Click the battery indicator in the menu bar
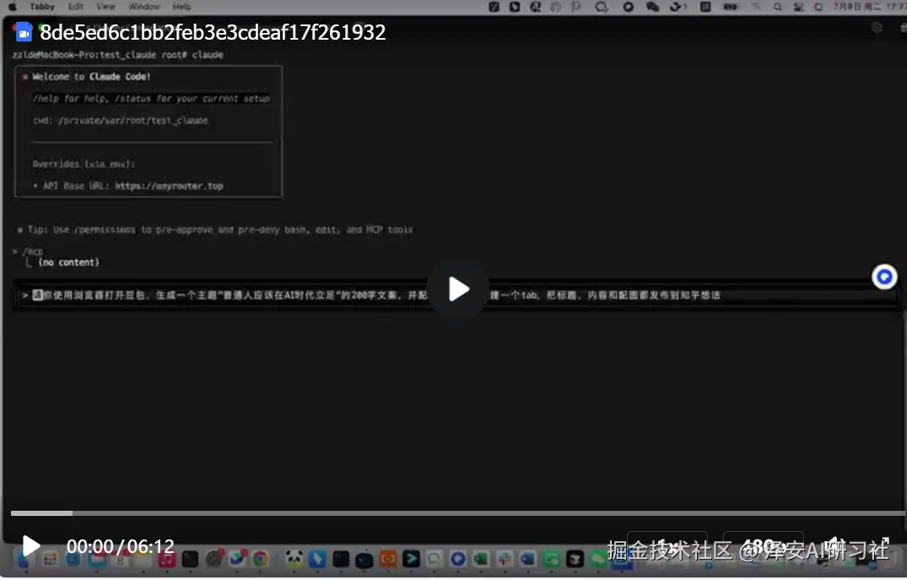This screenshot has width=907, height=580. [731, 7]
